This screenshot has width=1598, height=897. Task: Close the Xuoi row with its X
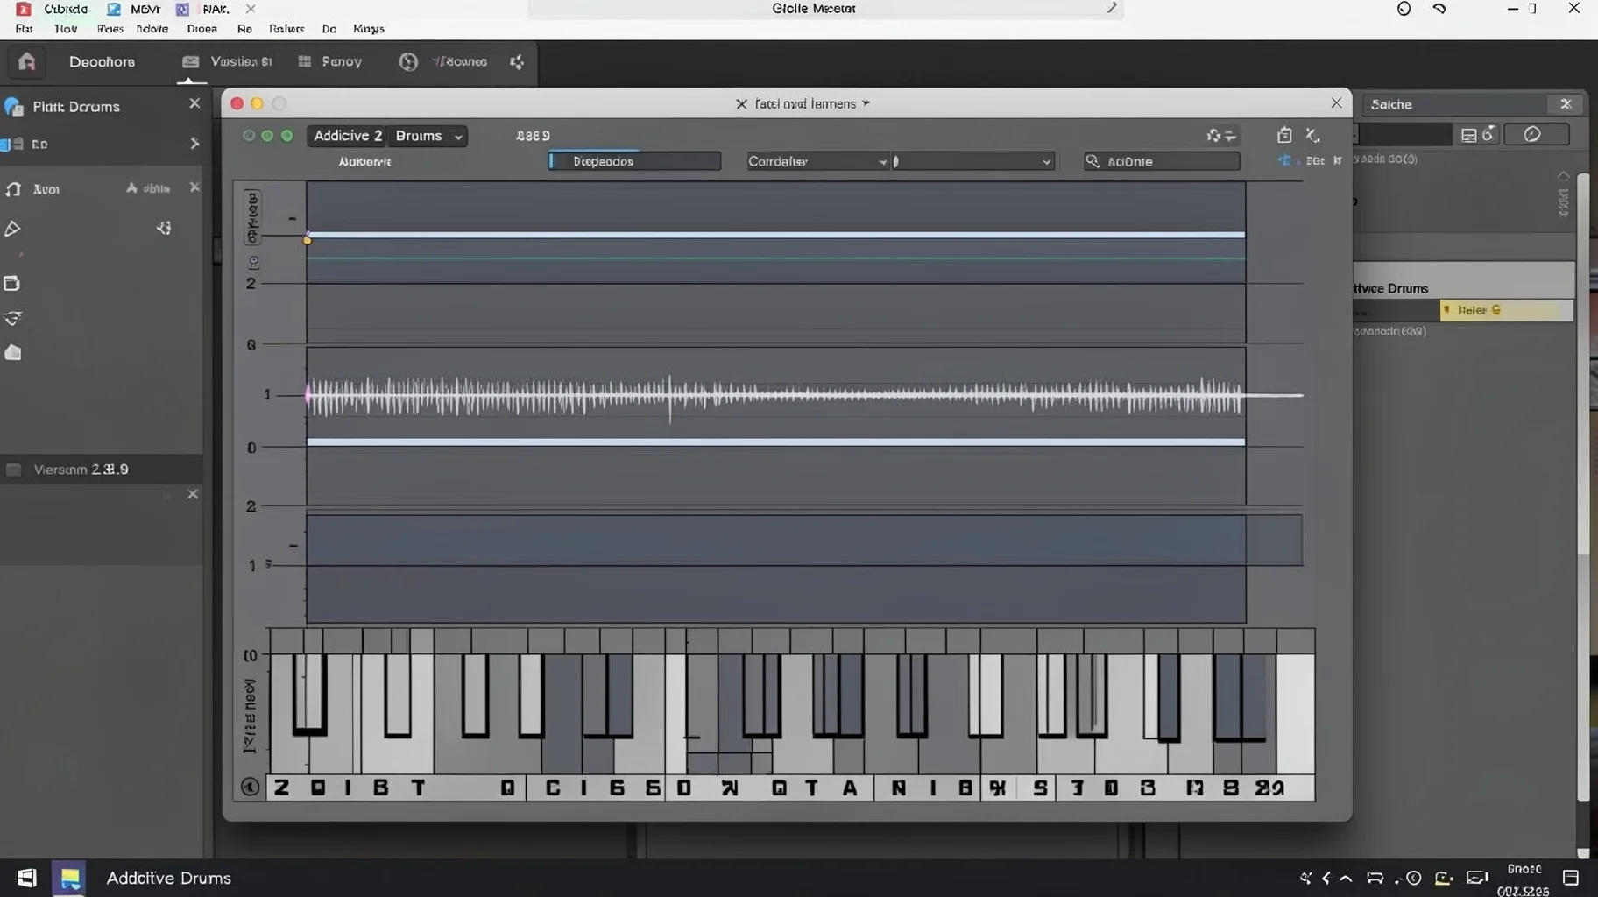click(194, 187)
